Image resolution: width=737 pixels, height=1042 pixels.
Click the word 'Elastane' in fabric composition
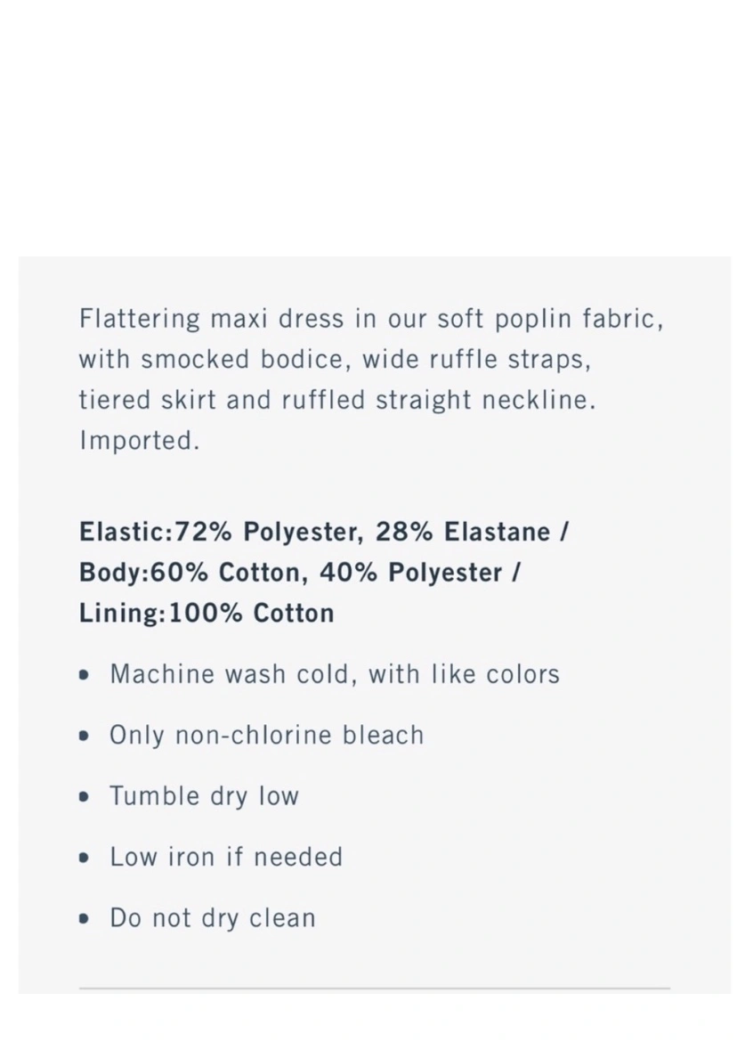click(498, 532)
